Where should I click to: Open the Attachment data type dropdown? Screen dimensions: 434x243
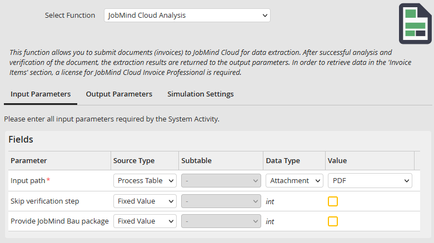click(294, 180)
